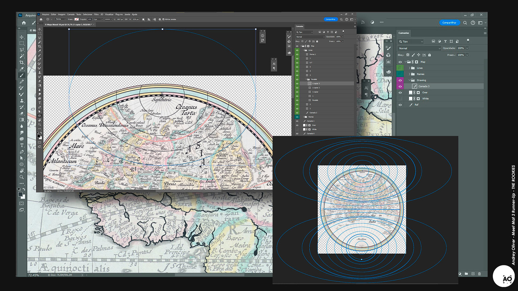Click trash icon in back layers panel

(x=479, y=274)
